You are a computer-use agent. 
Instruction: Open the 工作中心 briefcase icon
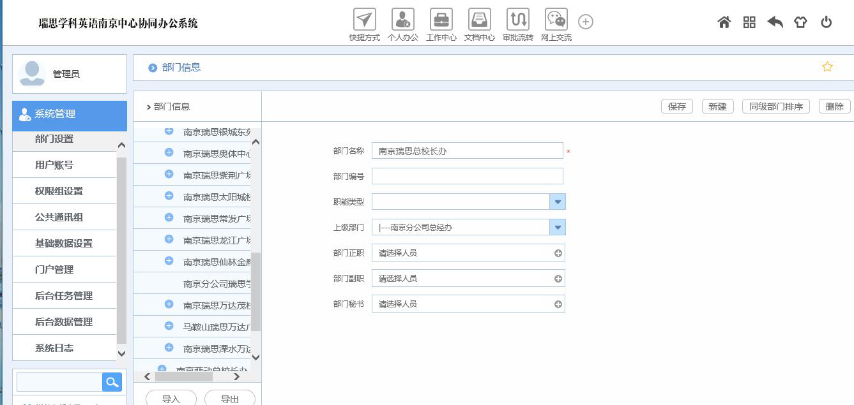441,20
